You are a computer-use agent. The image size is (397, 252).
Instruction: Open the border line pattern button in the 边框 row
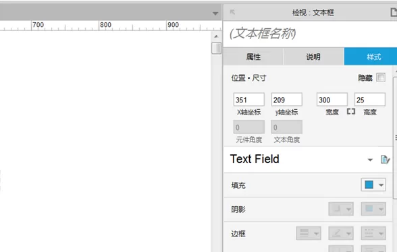pyautogui.click(x=373, y=233)
